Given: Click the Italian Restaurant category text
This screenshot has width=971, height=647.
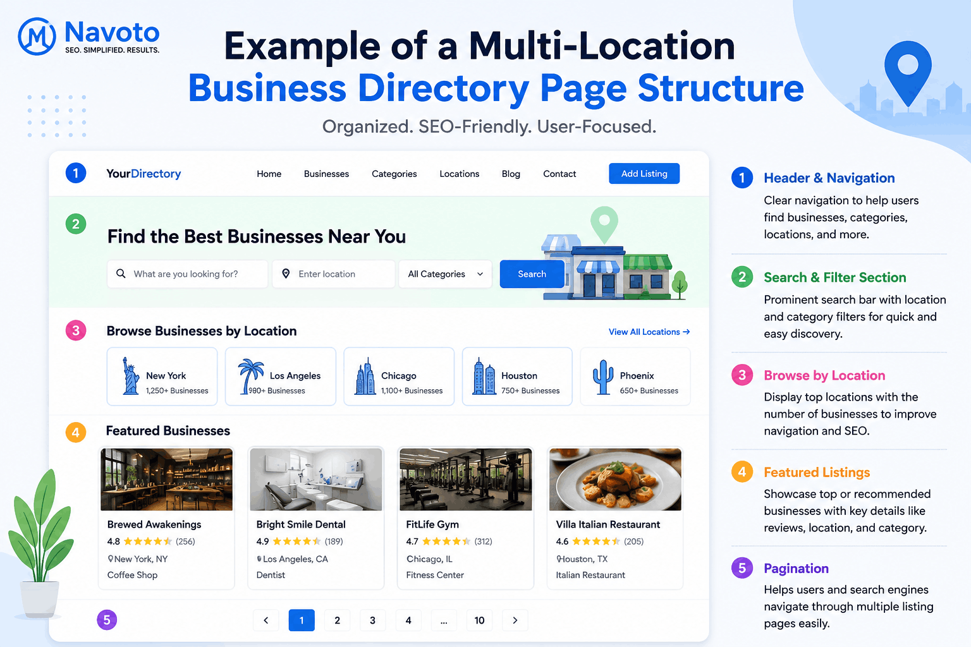Looking at the screenshot, I should (x=590, y=575).
